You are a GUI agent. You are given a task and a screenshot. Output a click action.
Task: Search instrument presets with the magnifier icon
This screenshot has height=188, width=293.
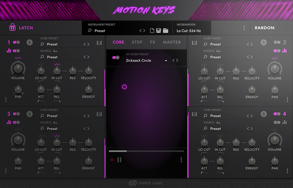[x=90, y=30]
